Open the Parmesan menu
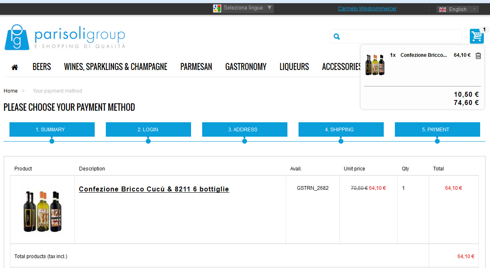This screenshot has height=268, width=490. pyautogui.click(x=196, y=67)
